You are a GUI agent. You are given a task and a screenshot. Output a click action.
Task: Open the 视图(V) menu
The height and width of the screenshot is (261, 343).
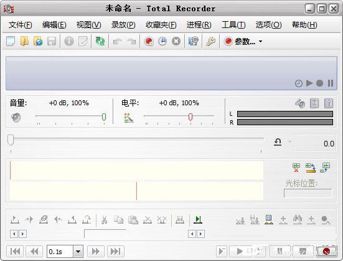click(x=88, y=25)
